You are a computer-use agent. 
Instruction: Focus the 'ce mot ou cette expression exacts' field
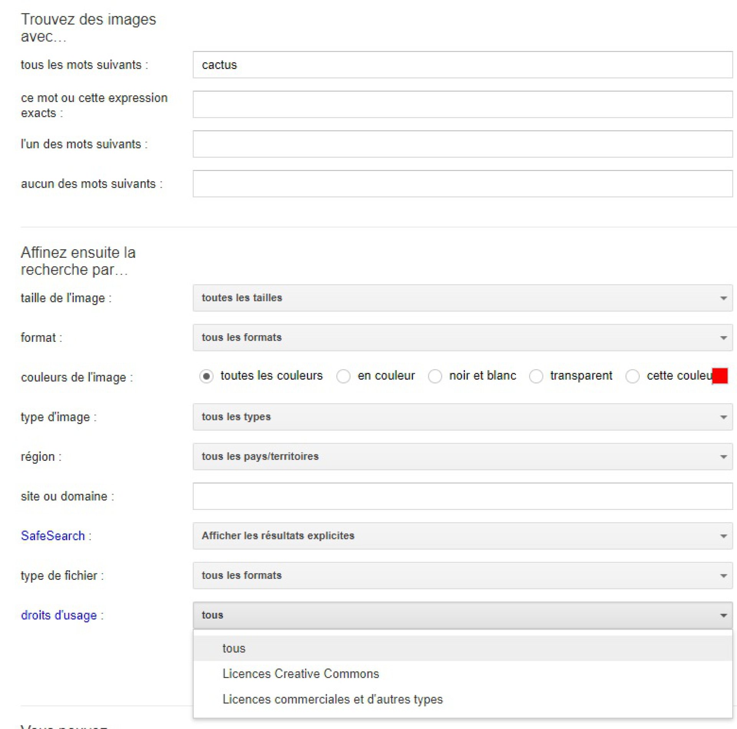tap(463, 104)
